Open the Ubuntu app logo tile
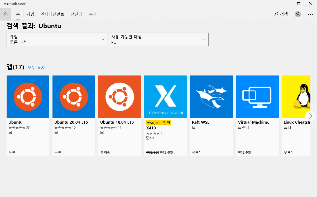This screenshot has width=317, height=197. [x=28, y=97]
